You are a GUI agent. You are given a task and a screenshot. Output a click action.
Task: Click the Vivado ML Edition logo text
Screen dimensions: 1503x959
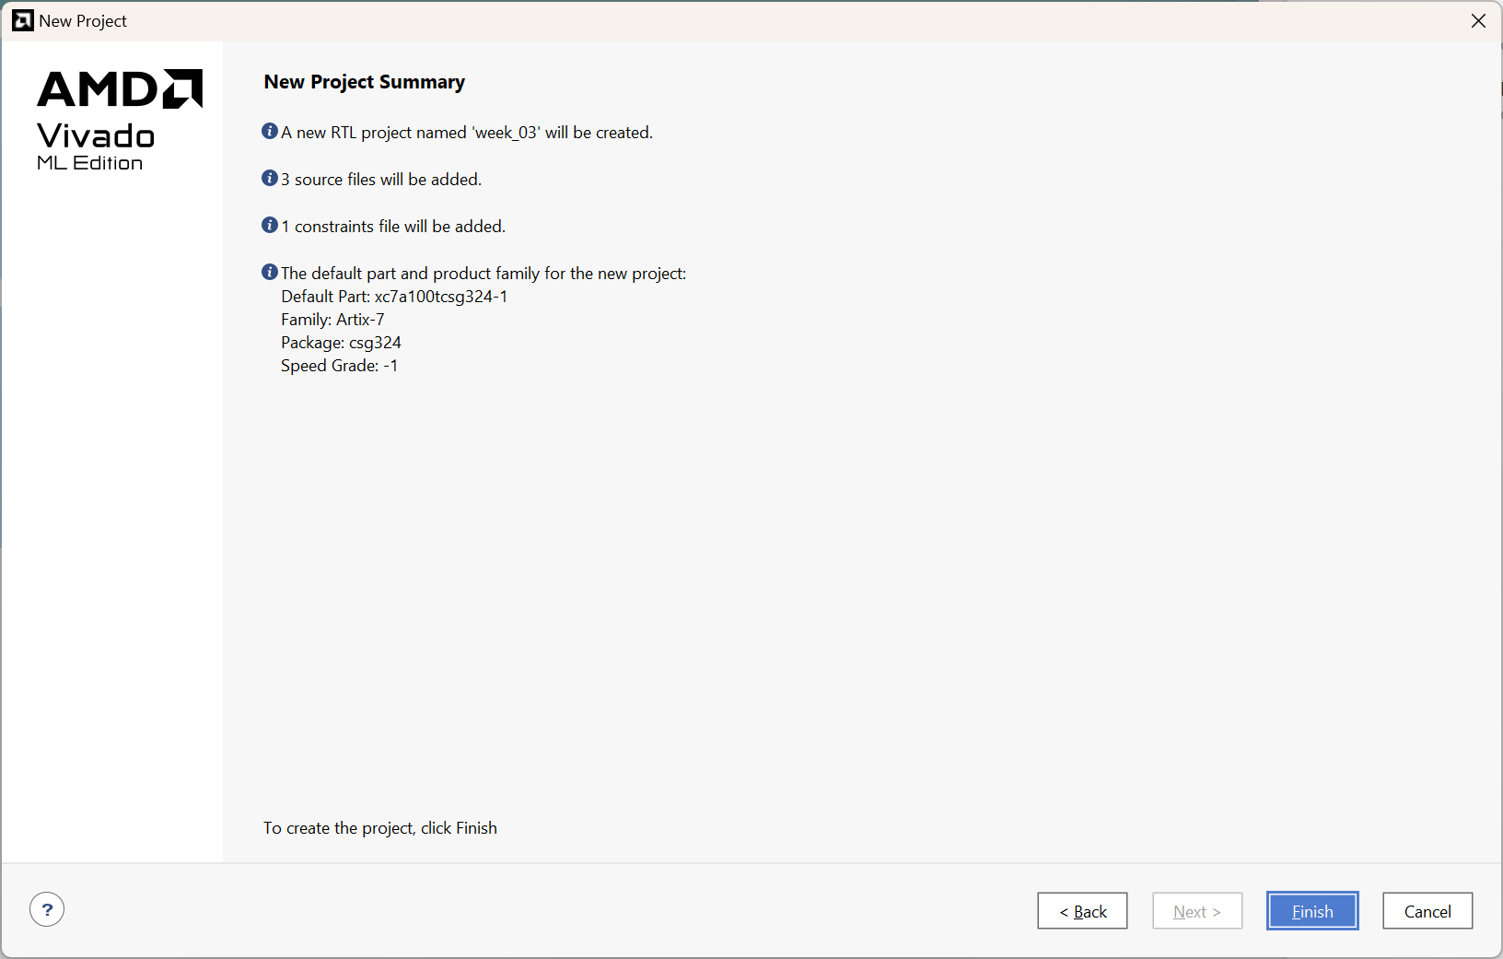point(96,146)
